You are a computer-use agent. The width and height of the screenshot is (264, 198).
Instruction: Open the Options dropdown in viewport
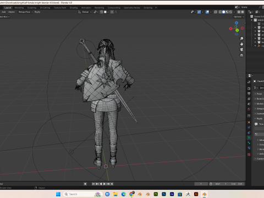point(239,16)
